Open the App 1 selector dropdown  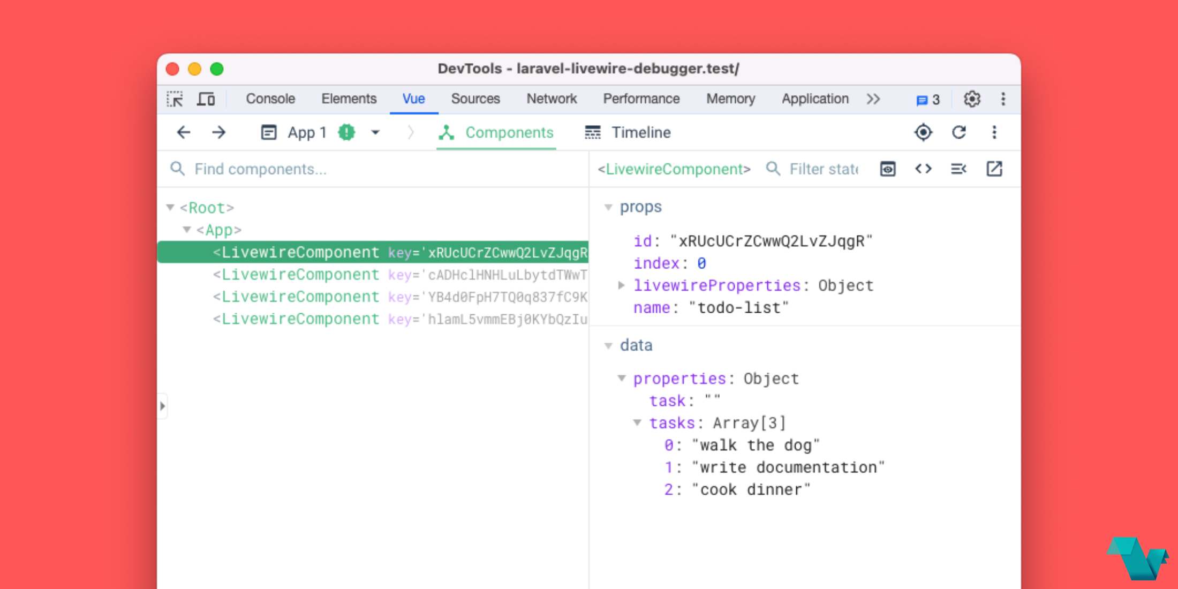[x=375, y=132]
